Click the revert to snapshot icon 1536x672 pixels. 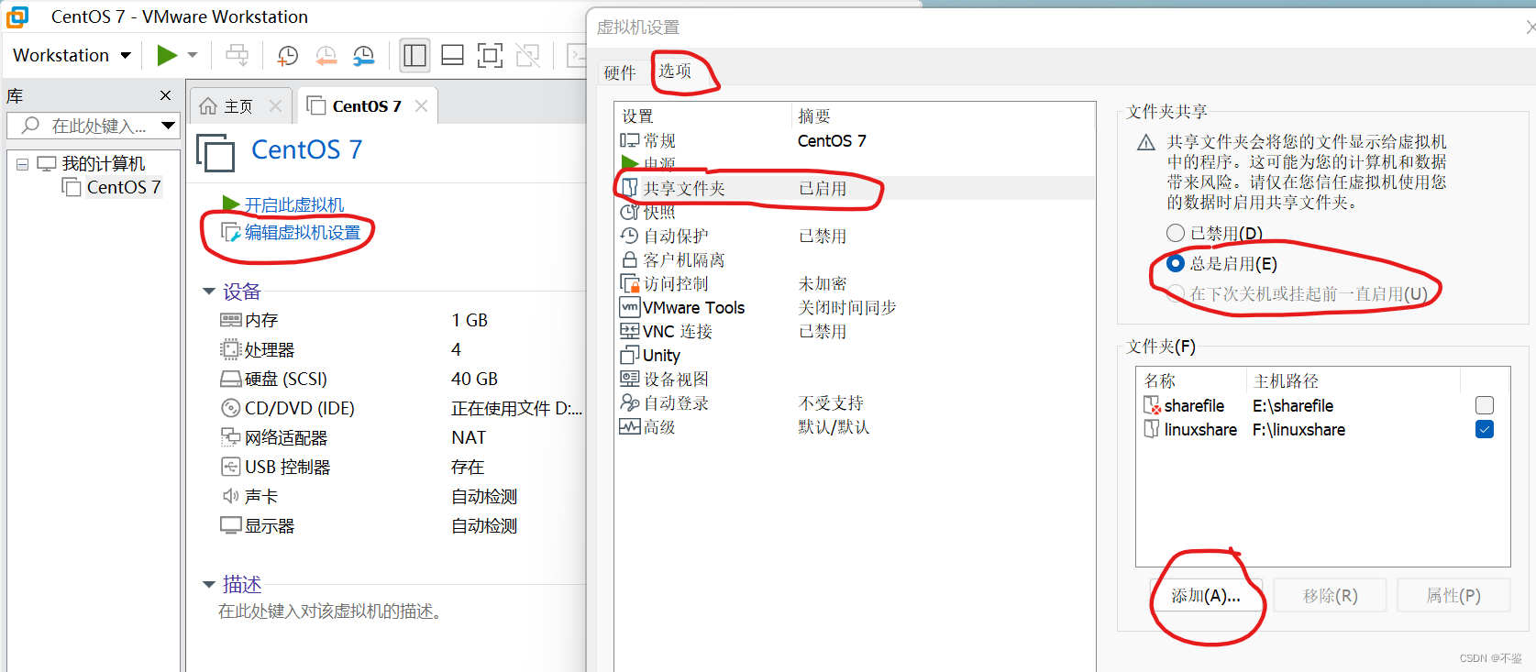pyautogui.click(x=326, y=56)
